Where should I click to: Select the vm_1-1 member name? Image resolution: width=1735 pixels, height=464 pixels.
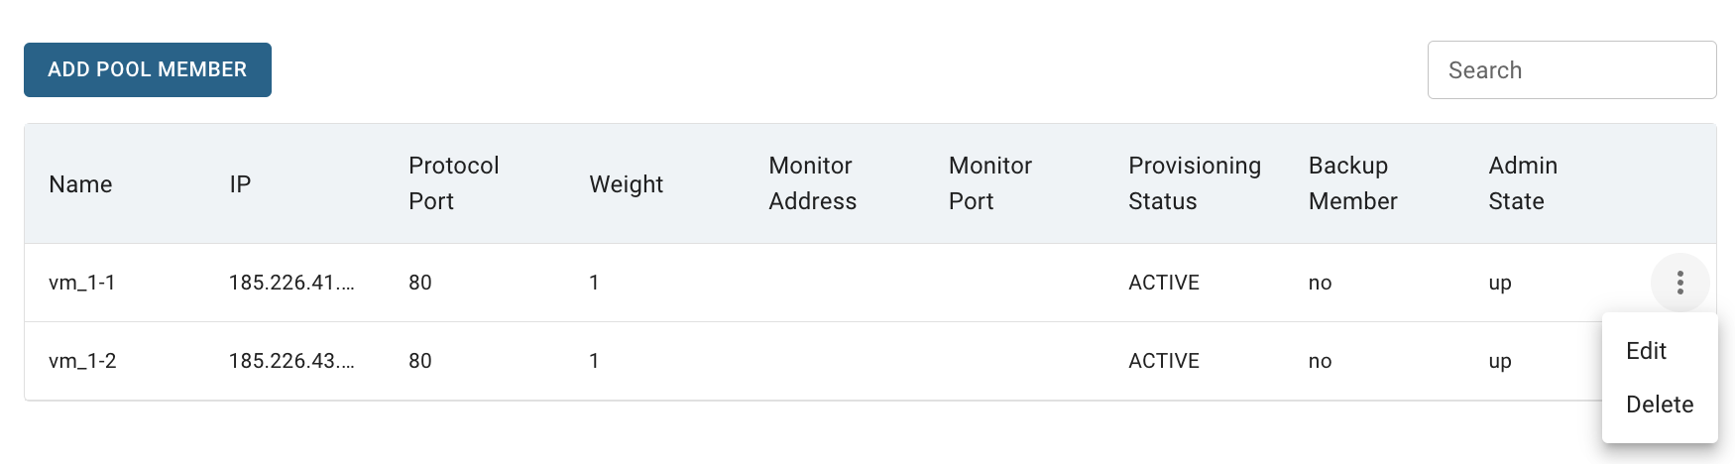tap(82, 283)
